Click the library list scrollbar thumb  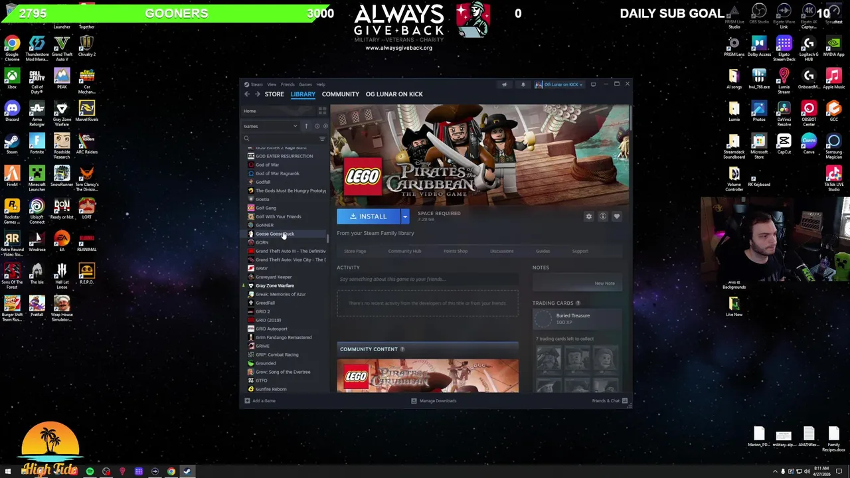(327, 237)
